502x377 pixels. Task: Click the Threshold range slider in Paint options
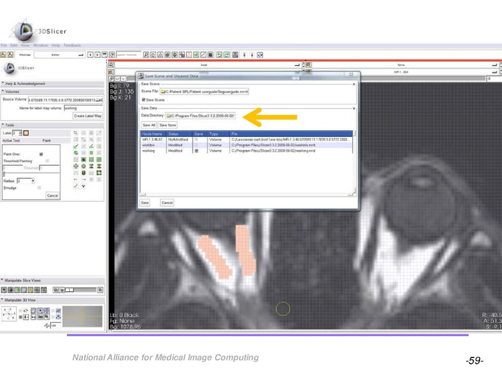point(31,173)
